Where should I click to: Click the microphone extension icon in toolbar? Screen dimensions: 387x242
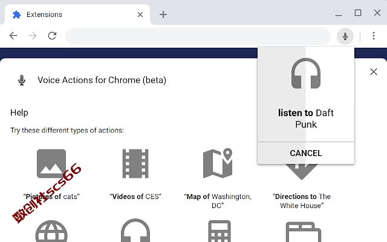345,36
